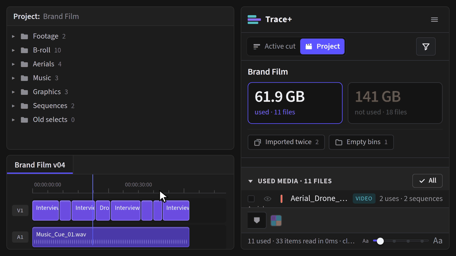This screenshot has height=256, width=456.
Task: Show Empty bins items
Action: coord(361,142)
